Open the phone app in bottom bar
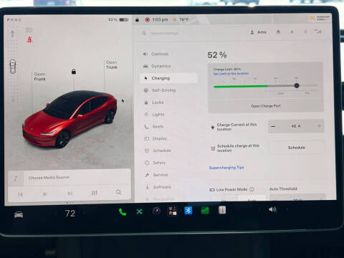The image size is (344, 258). 123,212
